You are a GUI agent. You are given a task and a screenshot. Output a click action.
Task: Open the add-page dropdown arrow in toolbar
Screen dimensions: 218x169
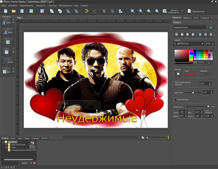click(x=37, y=11)
